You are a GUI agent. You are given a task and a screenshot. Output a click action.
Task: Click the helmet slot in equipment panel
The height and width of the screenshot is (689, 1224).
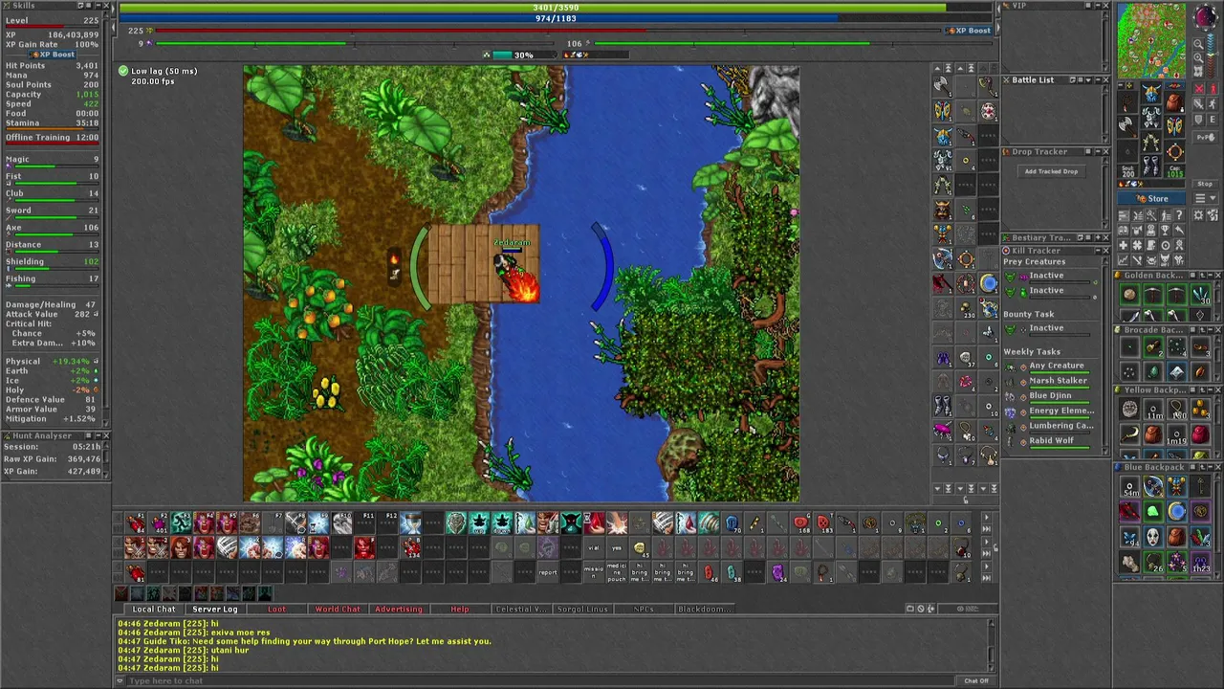pyautogui.click(x=1151, y=94)
